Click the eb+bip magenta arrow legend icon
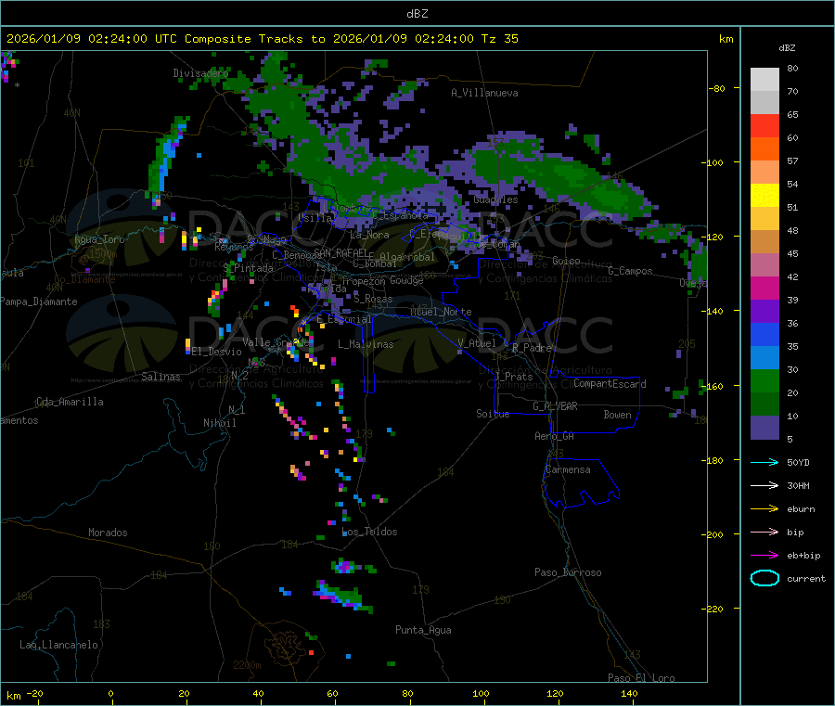This screenshot has width=835, height=706. tap(764, 555)
